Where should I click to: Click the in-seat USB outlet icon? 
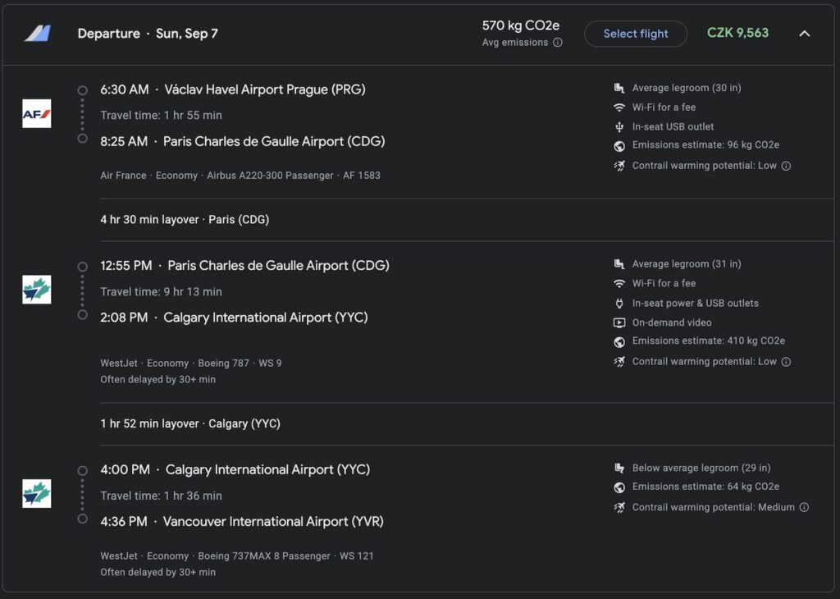pos(619,127)
